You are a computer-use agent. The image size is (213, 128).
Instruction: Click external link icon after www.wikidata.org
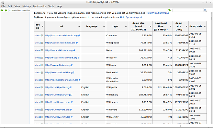71,65
